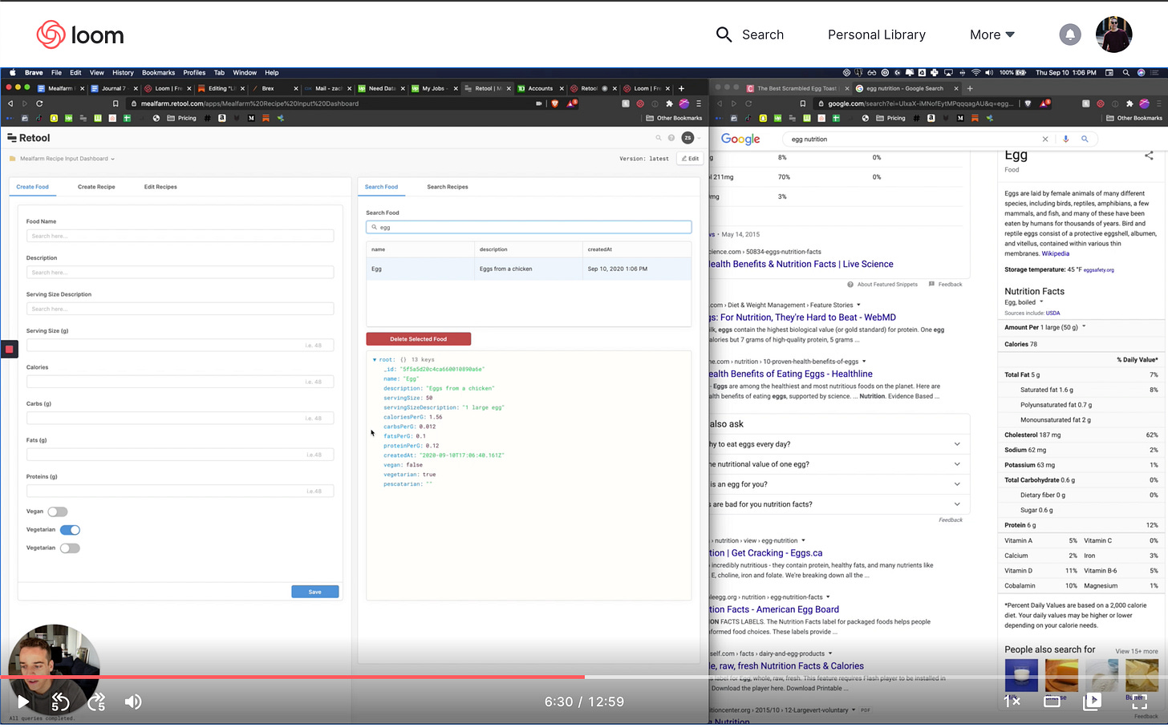The height and width of the screenshot is (728, 1168).
Task: Expand the "to eat eggs every day?" question
Action: coord(957,444)
